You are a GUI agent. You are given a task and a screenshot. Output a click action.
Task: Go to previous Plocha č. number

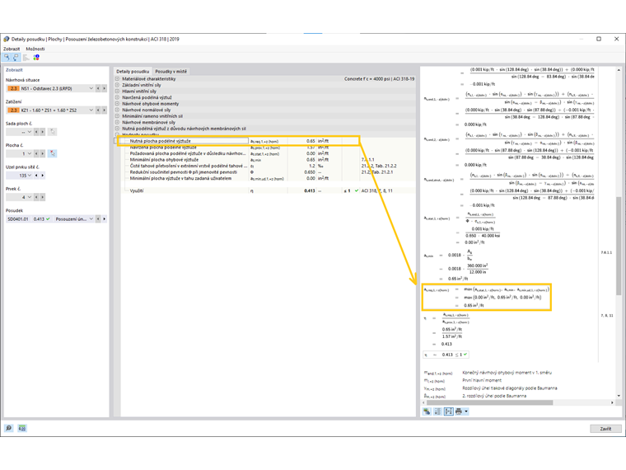click(x=36, y=153)
